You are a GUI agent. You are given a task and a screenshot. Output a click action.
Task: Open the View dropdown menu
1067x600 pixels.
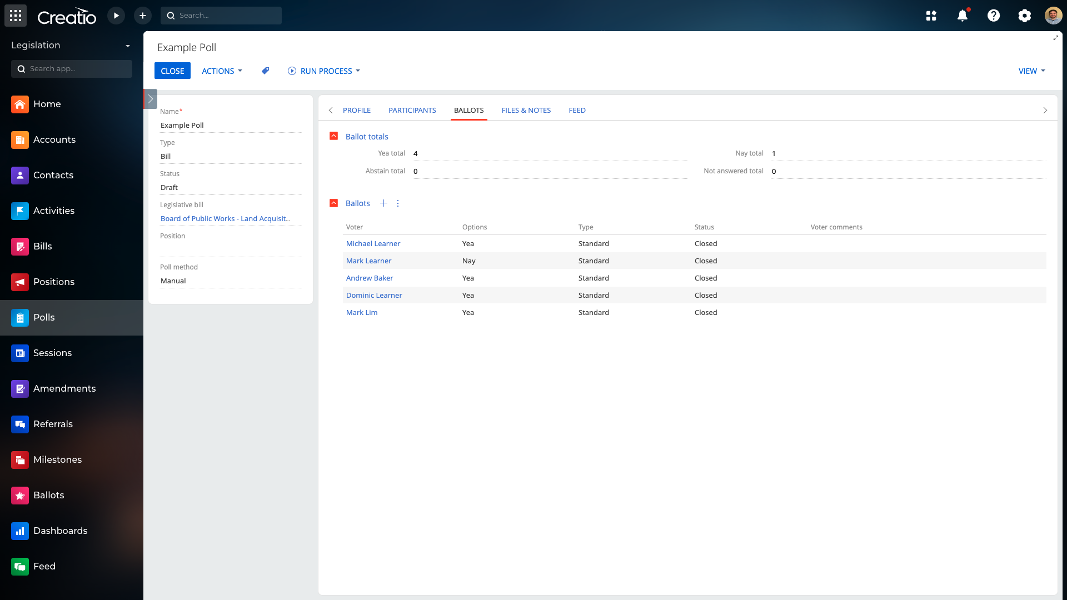(1031, 71)
